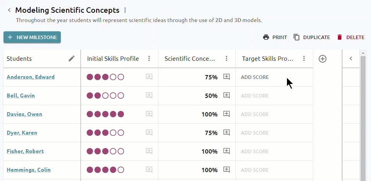Set Dyer, Karen's rating to four circles
371x181 pixels.
pyautogui.click(x=113, y=133)
